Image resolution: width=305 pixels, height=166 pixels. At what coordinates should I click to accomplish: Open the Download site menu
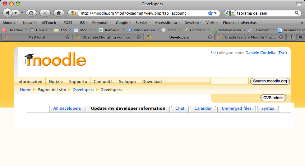coord(152,81)
